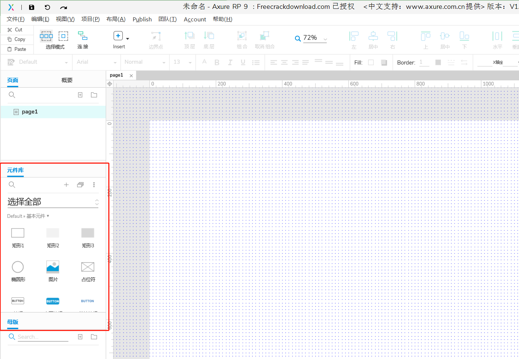Click the Publish button
The height and width of the screenshot is (359, 519).
[142, 19]
